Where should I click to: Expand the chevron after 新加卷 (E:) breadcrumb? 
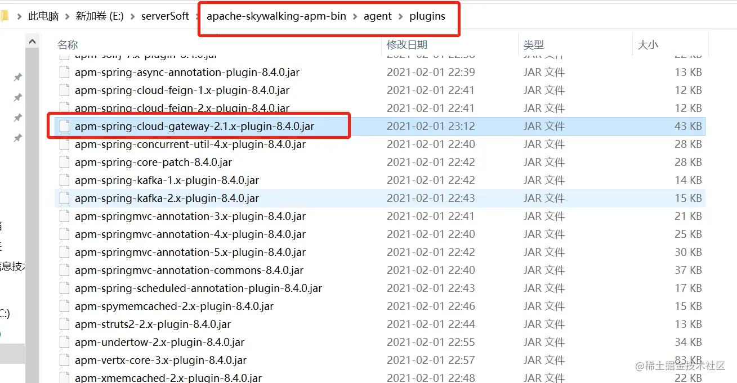pos(132,16)
